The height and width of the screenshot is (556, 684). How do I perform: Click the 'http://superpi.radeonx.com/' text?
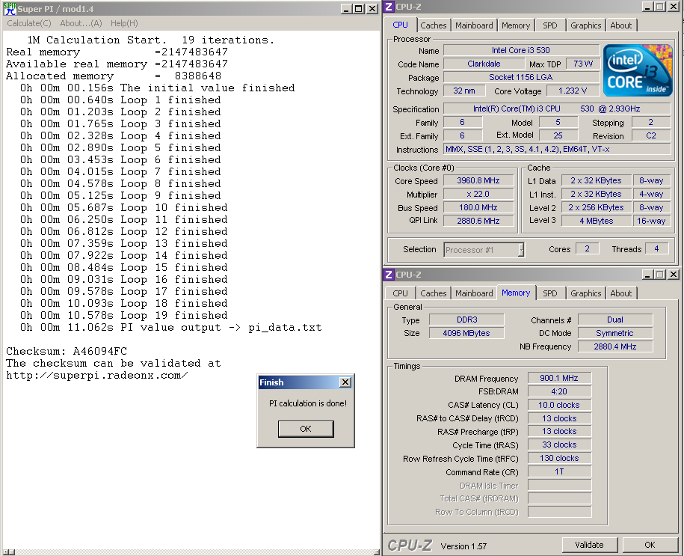point(97,375)
